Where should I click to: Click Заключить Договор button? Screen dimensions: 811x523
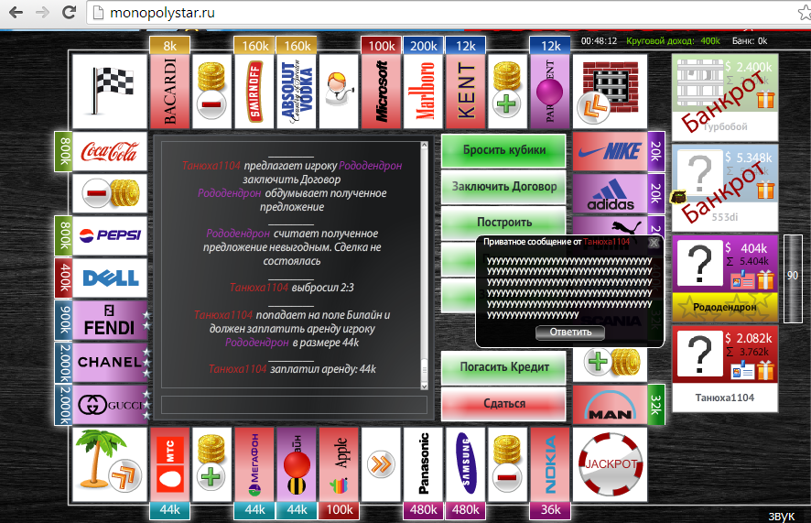coord(503,187)
